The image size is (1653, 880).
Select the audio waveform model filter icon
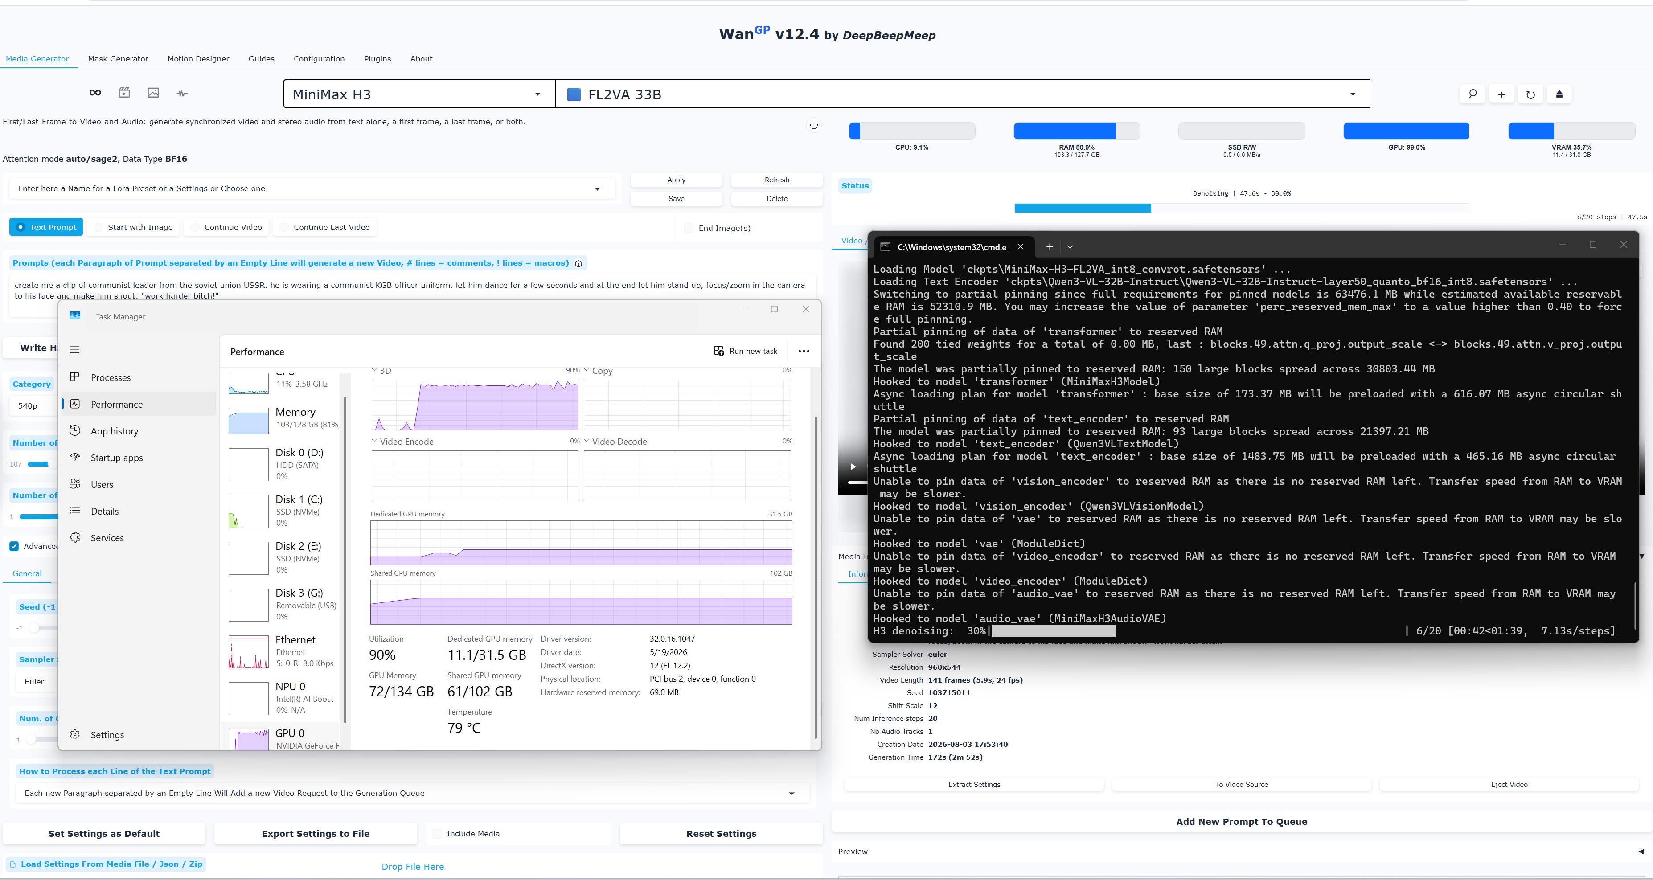(x=182, y=94)
